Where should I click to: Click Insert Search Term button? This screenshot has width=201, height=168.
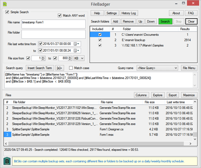(x=40, y=68)
